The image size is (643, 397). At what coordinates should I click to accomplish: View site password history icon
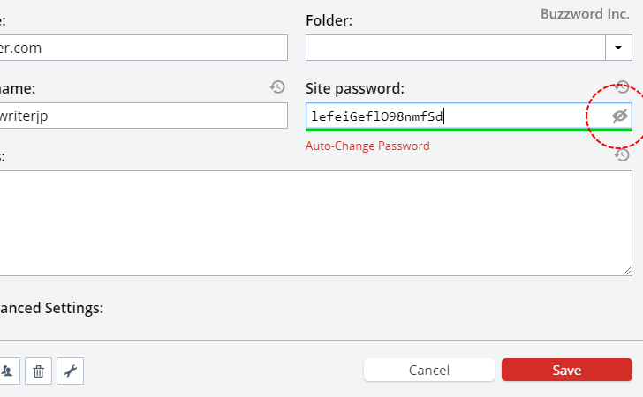tap(622, 86)
